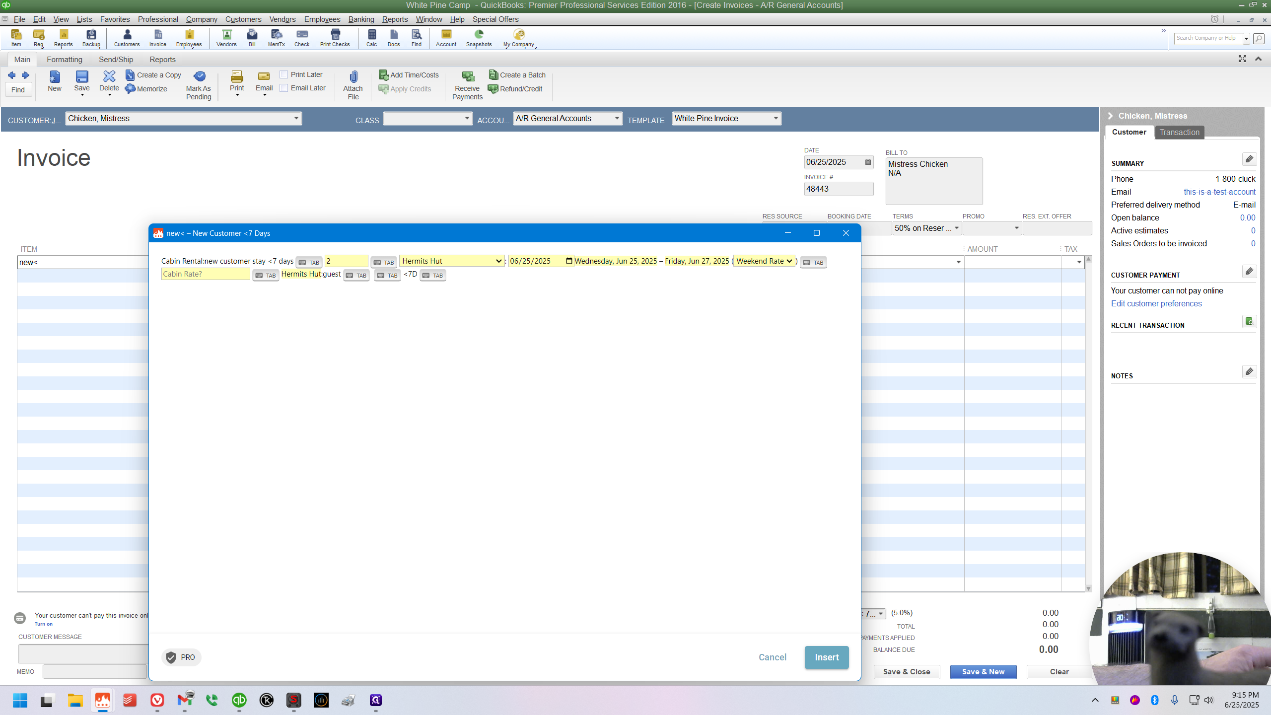
Task: Open the Calc calculator icon
Action: [372, 38]
